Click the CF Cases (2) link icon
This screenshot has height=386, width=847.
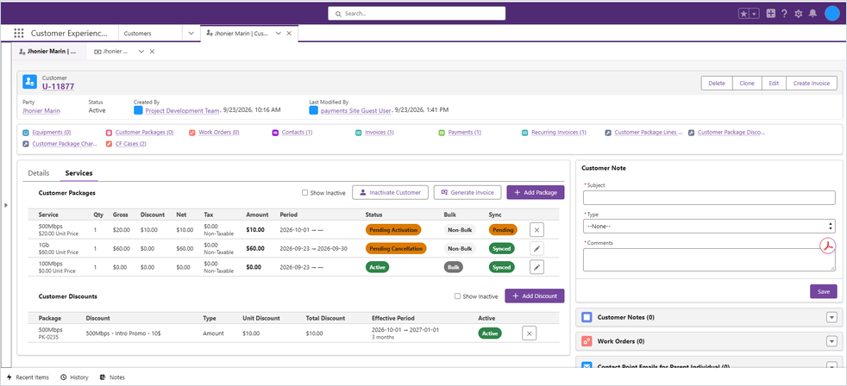tap(110, 144)
